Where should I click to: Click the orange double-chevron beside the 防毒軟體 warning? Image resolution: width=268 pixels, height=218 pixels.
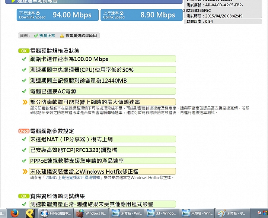click(x=25, y=102)
